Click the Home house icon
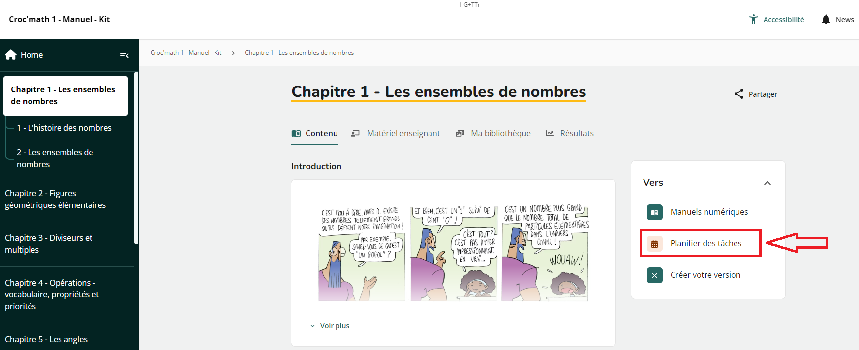The height and width of the screenshot is (350, 859). (x=11, y=55)
